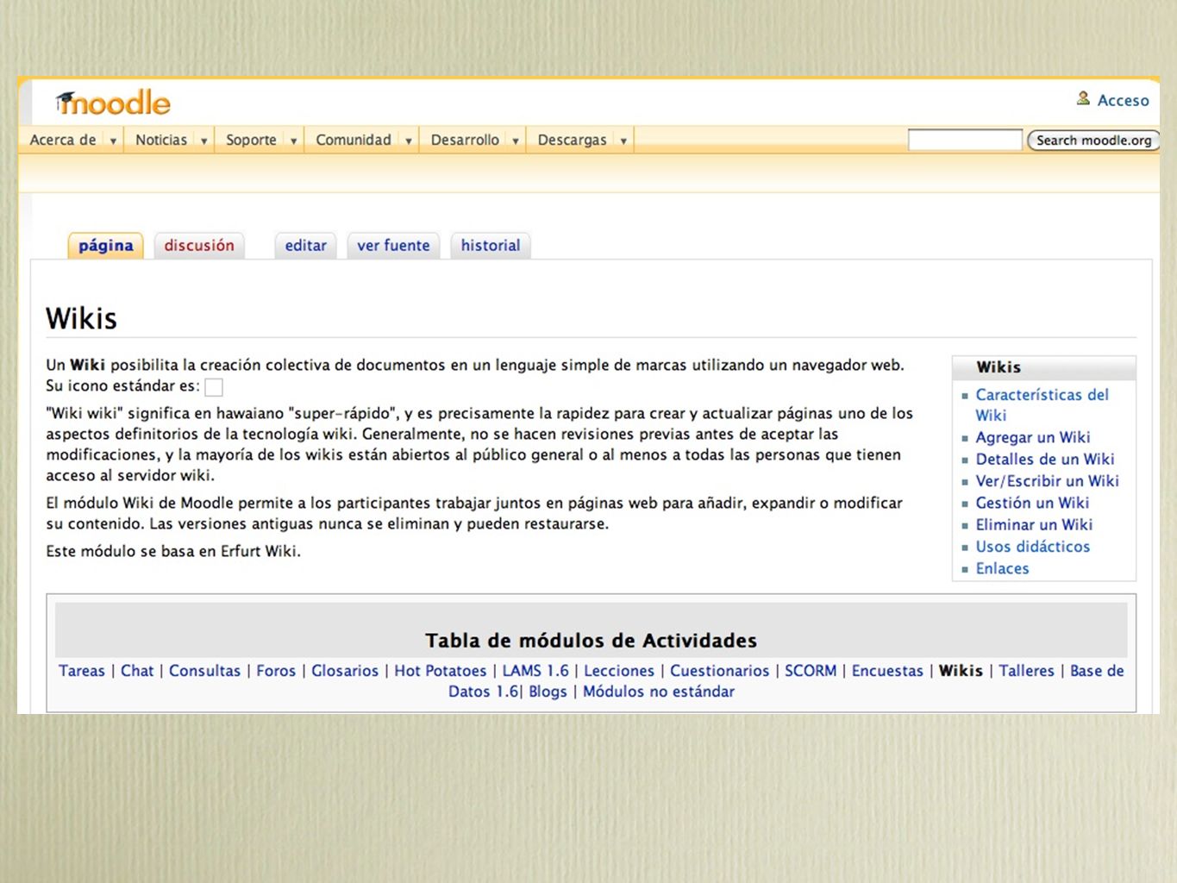Click the Tabla de módulos de Actividades heading

[591, 641]
